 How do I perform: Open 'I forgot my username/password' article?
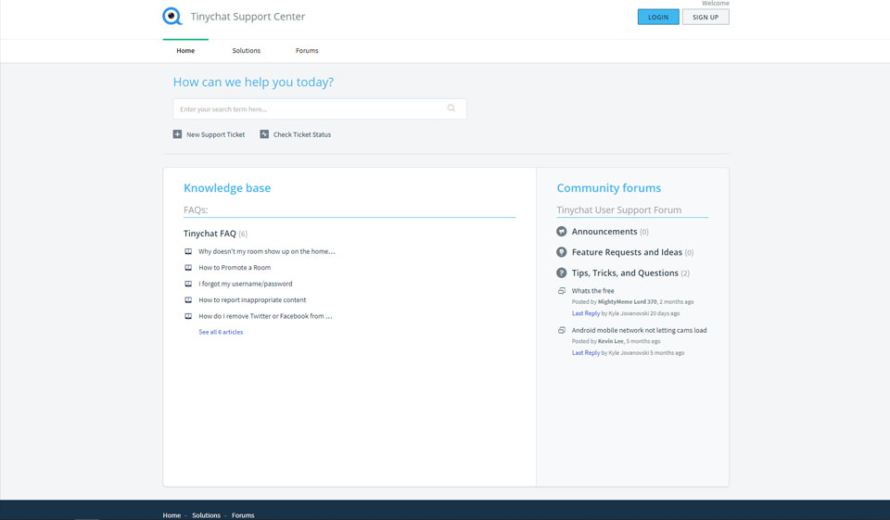pos(245,284)
